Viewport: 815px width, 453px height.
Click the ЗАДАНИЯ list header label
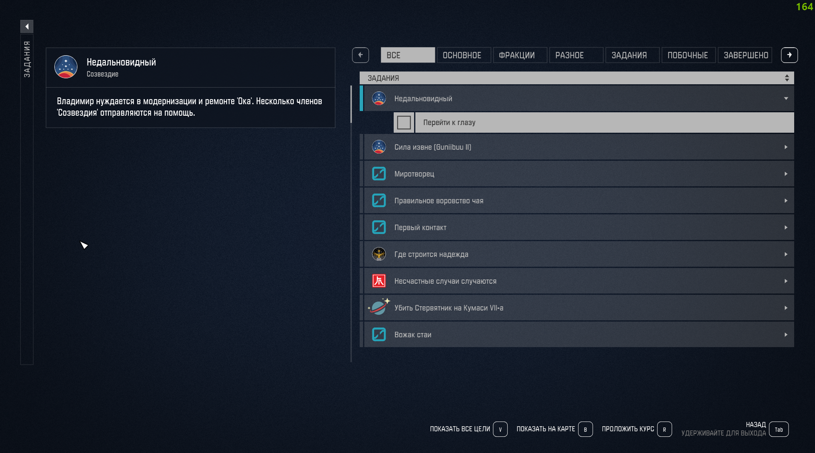click(383, 78)
